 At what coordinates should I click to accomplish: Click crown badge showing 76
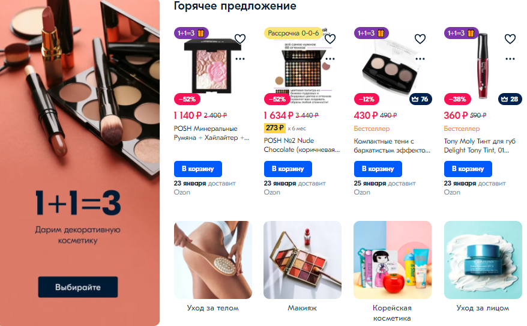pos(420,99)
